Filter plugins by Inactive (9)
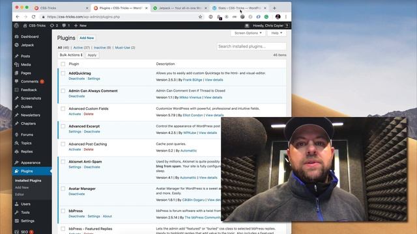This screenshot has height=234, width=417. pos(102,47)
